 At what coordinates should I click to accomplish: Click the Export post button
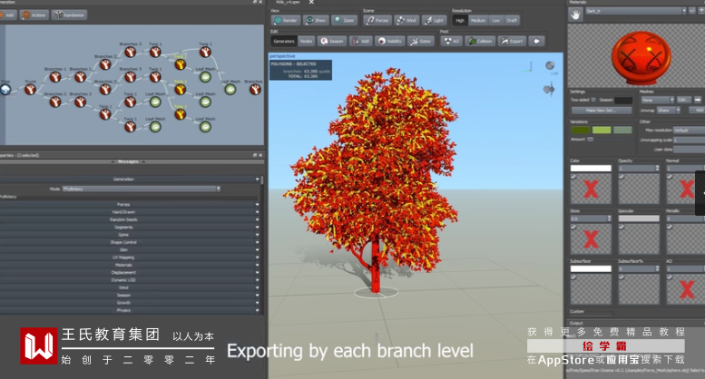click(x=512, y=42)
